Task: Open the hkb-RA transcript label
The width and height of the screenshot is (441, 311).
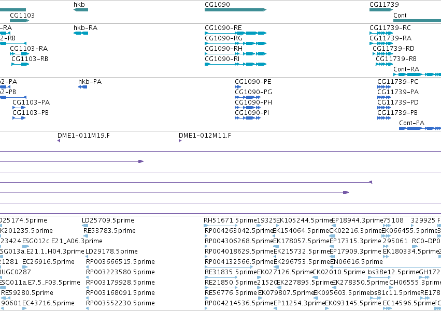Action: click(x=86, y=28)
